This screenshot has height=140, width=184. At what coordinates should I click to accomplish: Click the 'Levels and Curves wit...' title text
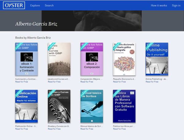[x=59, y=79]
